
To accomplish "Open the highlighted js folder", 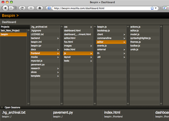I will pos(78,53).
